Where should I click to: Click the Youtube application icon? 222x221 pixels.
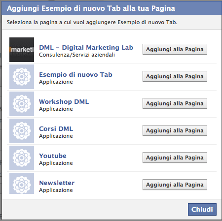[x=22, y=158]
